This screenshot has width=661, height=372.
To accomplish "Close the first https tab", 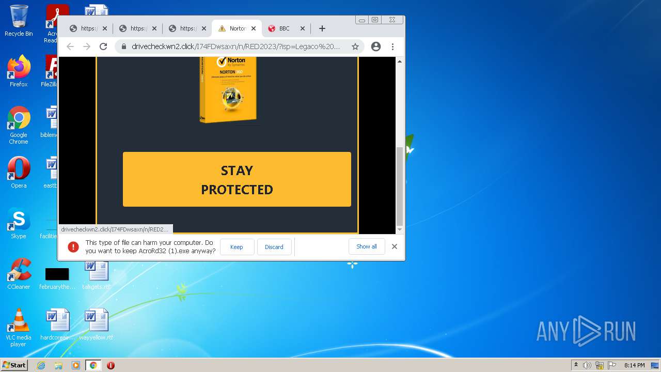I will click(105, 28).
